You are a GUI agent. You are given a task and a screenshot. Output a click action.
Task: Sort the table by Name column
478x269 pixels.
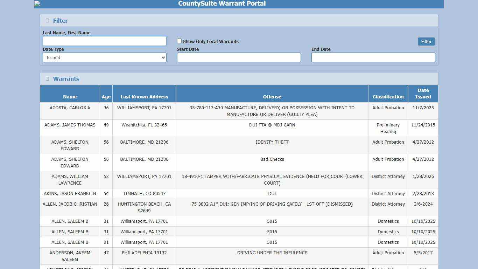[x=70, y=97]
